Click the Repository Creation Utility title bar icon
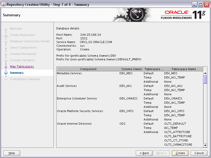Image resolution: width=211 pixels, height=158 pixels. pos(3,4)
